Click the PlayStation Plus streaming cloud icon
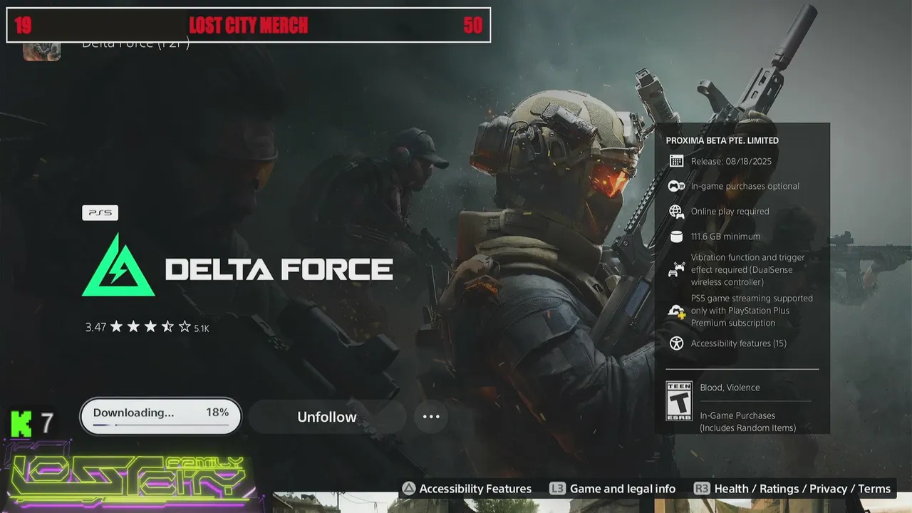912x513 pixels. [676, 311]
